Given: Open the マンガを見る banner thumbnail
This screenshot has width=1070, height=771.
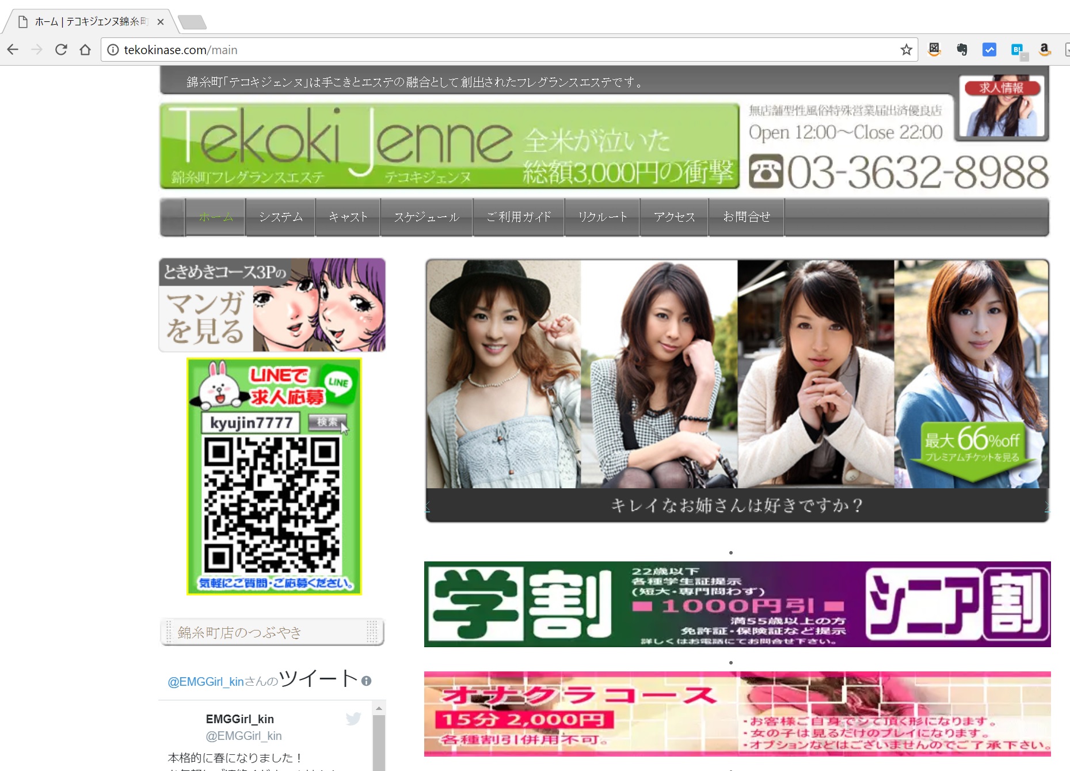Looking at the screenshot, I should coord(272,305).
